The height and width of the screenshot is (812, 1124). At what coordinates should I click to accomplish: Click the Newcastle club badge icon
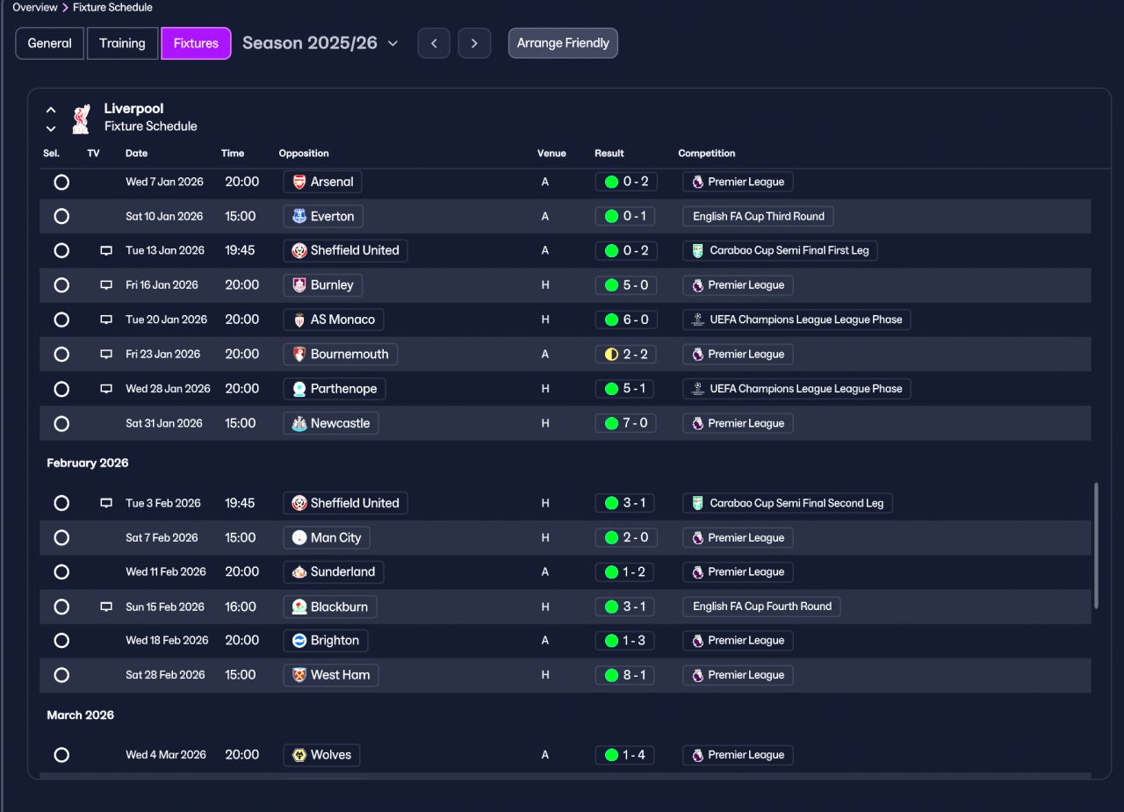coord(299,423)
